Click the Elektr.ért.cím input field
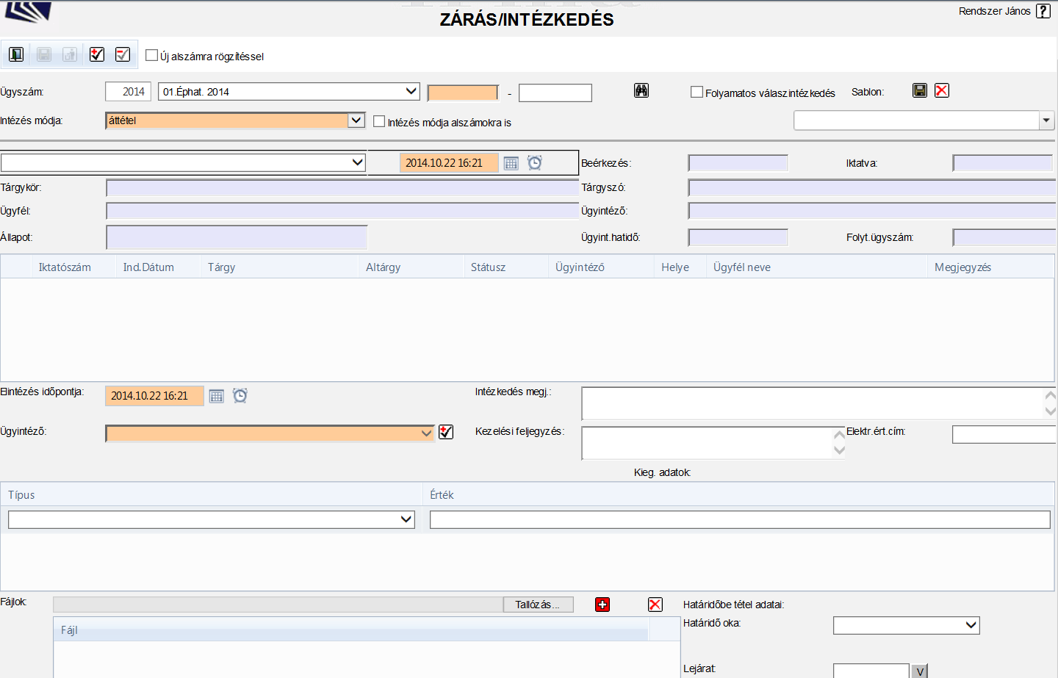The width and height of the screenshot is (1058, 678). tap(1004, 434)
